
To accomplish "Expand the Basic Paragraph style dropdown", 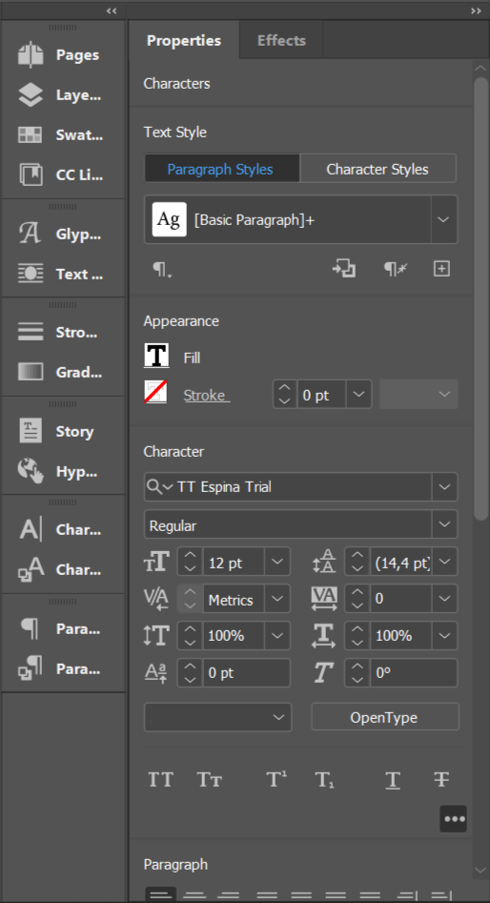I will click(x=444, y=219).
